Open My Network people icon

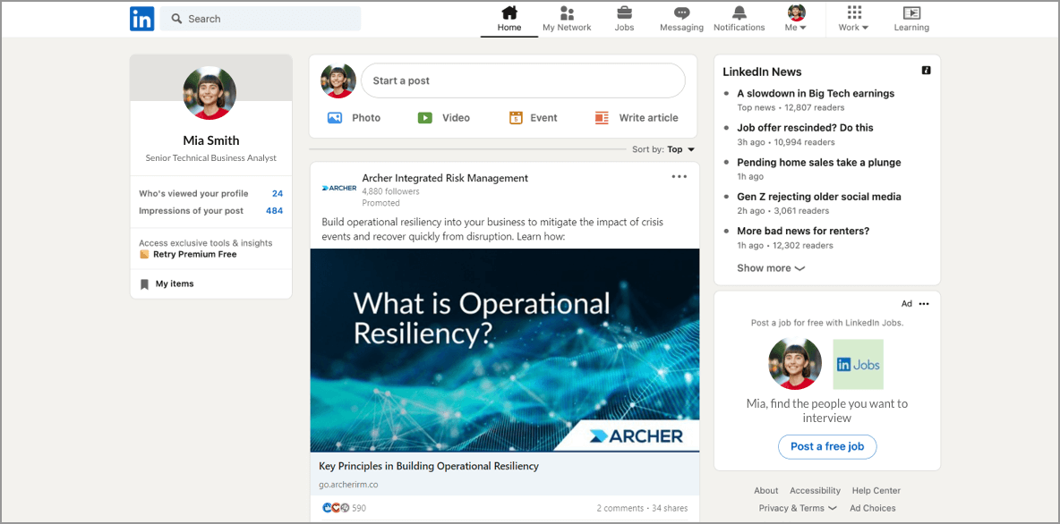point(568,13)
